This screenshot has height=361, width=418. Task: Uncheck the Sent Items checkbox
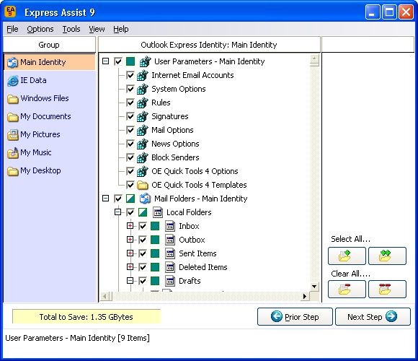point(143,253)
